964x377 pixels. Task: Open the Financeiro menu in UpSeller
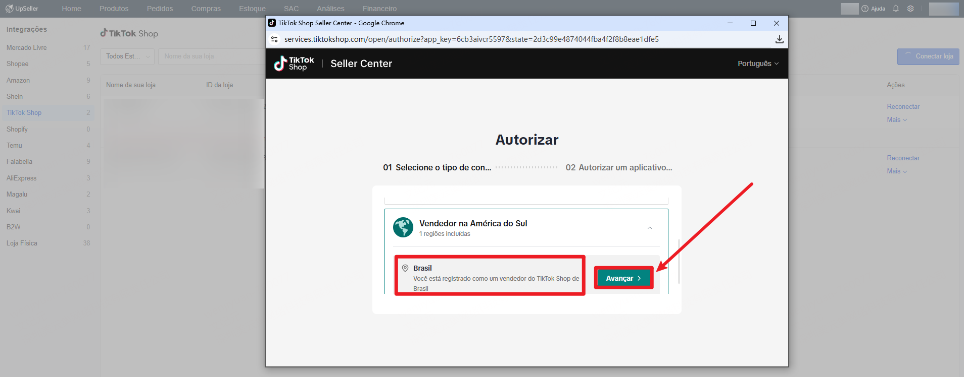point(379,9)
